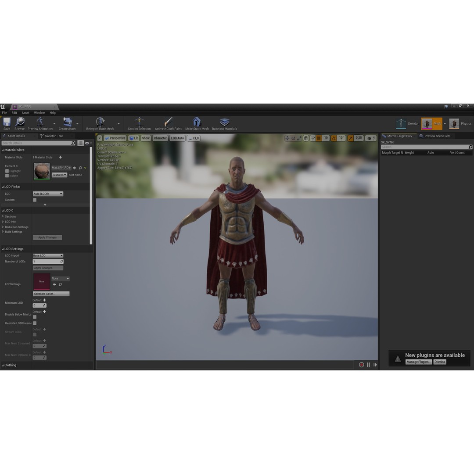
Task: Open the viewport options dropdown arrow
Action: click(100, 138)
